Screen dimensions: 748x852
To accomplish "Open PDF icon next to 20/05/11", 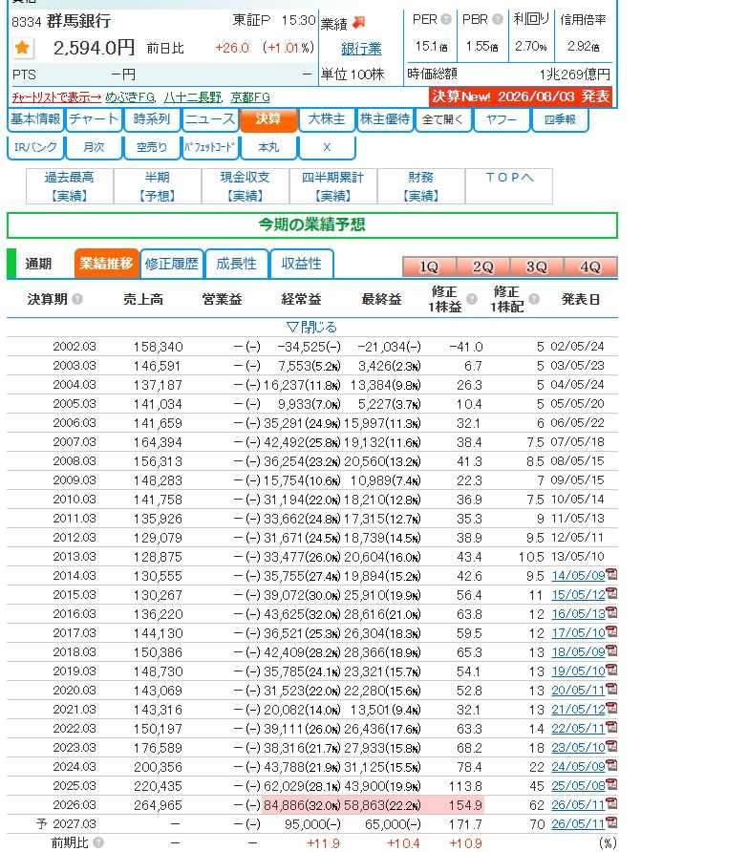I will tap(611, 689).
